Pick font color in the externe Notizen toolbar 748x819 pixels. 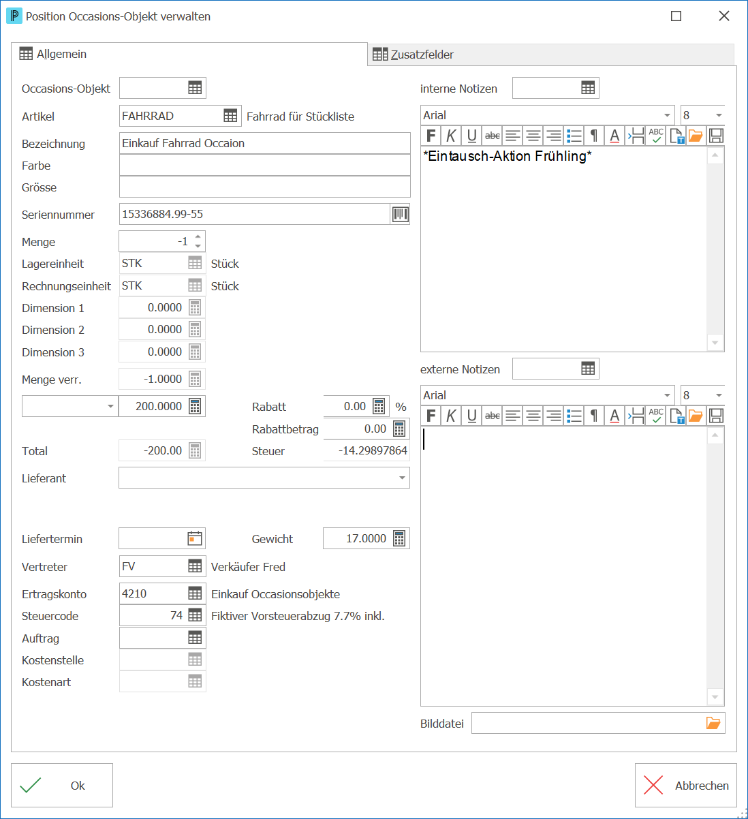point(614,416)
